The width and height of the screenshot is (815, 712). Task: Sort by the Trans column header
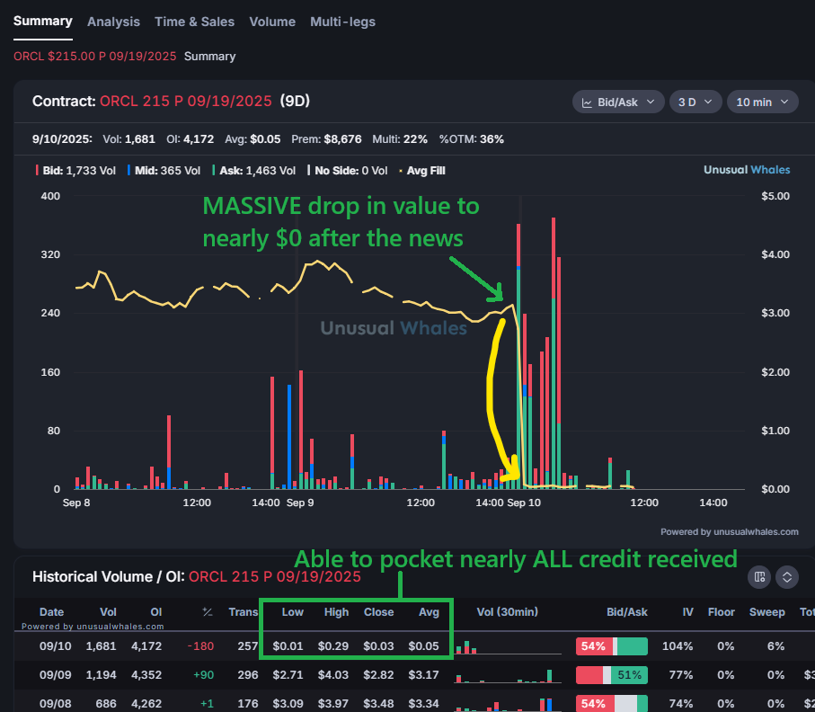tap(244, 612)
